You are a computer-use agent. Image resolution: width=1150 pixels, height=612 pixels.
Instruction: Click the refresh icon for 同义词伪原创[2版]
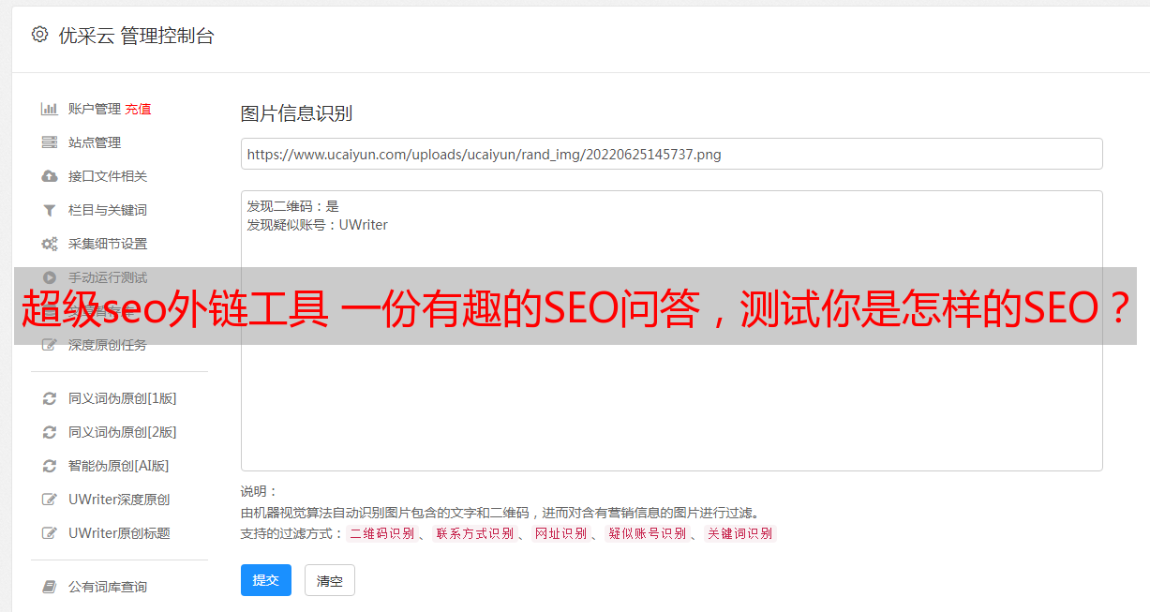50,432
